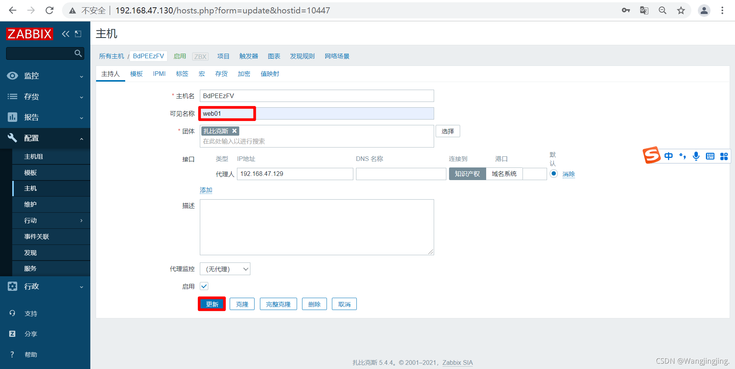Click the 主机名 host name field

pyautogui.click(x=317, y=96)
